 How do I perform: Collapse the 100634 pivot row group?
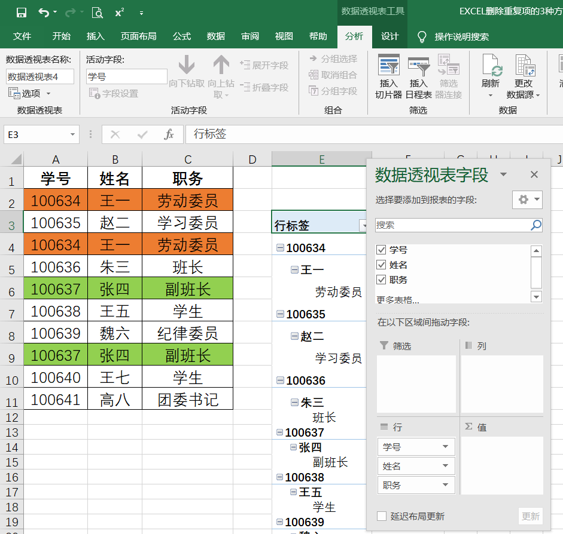point(280,248)
